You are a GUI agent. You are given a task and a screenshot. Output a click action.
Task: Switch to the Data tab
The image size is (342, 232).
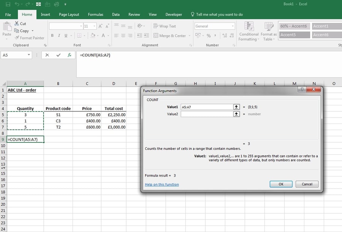116,14
